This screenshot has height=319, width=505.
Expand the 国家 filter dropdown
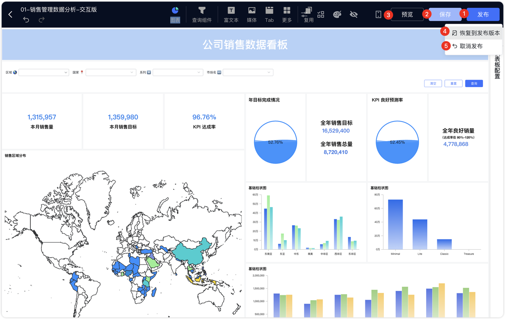[111, 73]
